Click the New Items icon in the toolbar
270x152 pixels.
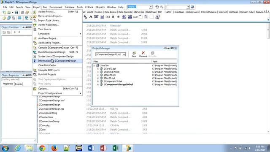point(4,12)
